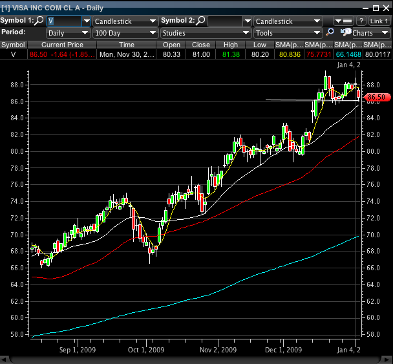Open Symbol 1 Candlestick chart type dropdown
The image size is (393, 364).
(125, 21)
